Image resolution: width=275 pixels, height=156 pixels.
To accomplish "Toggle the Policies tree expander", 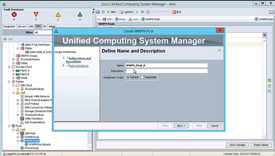I will [9, 81].
